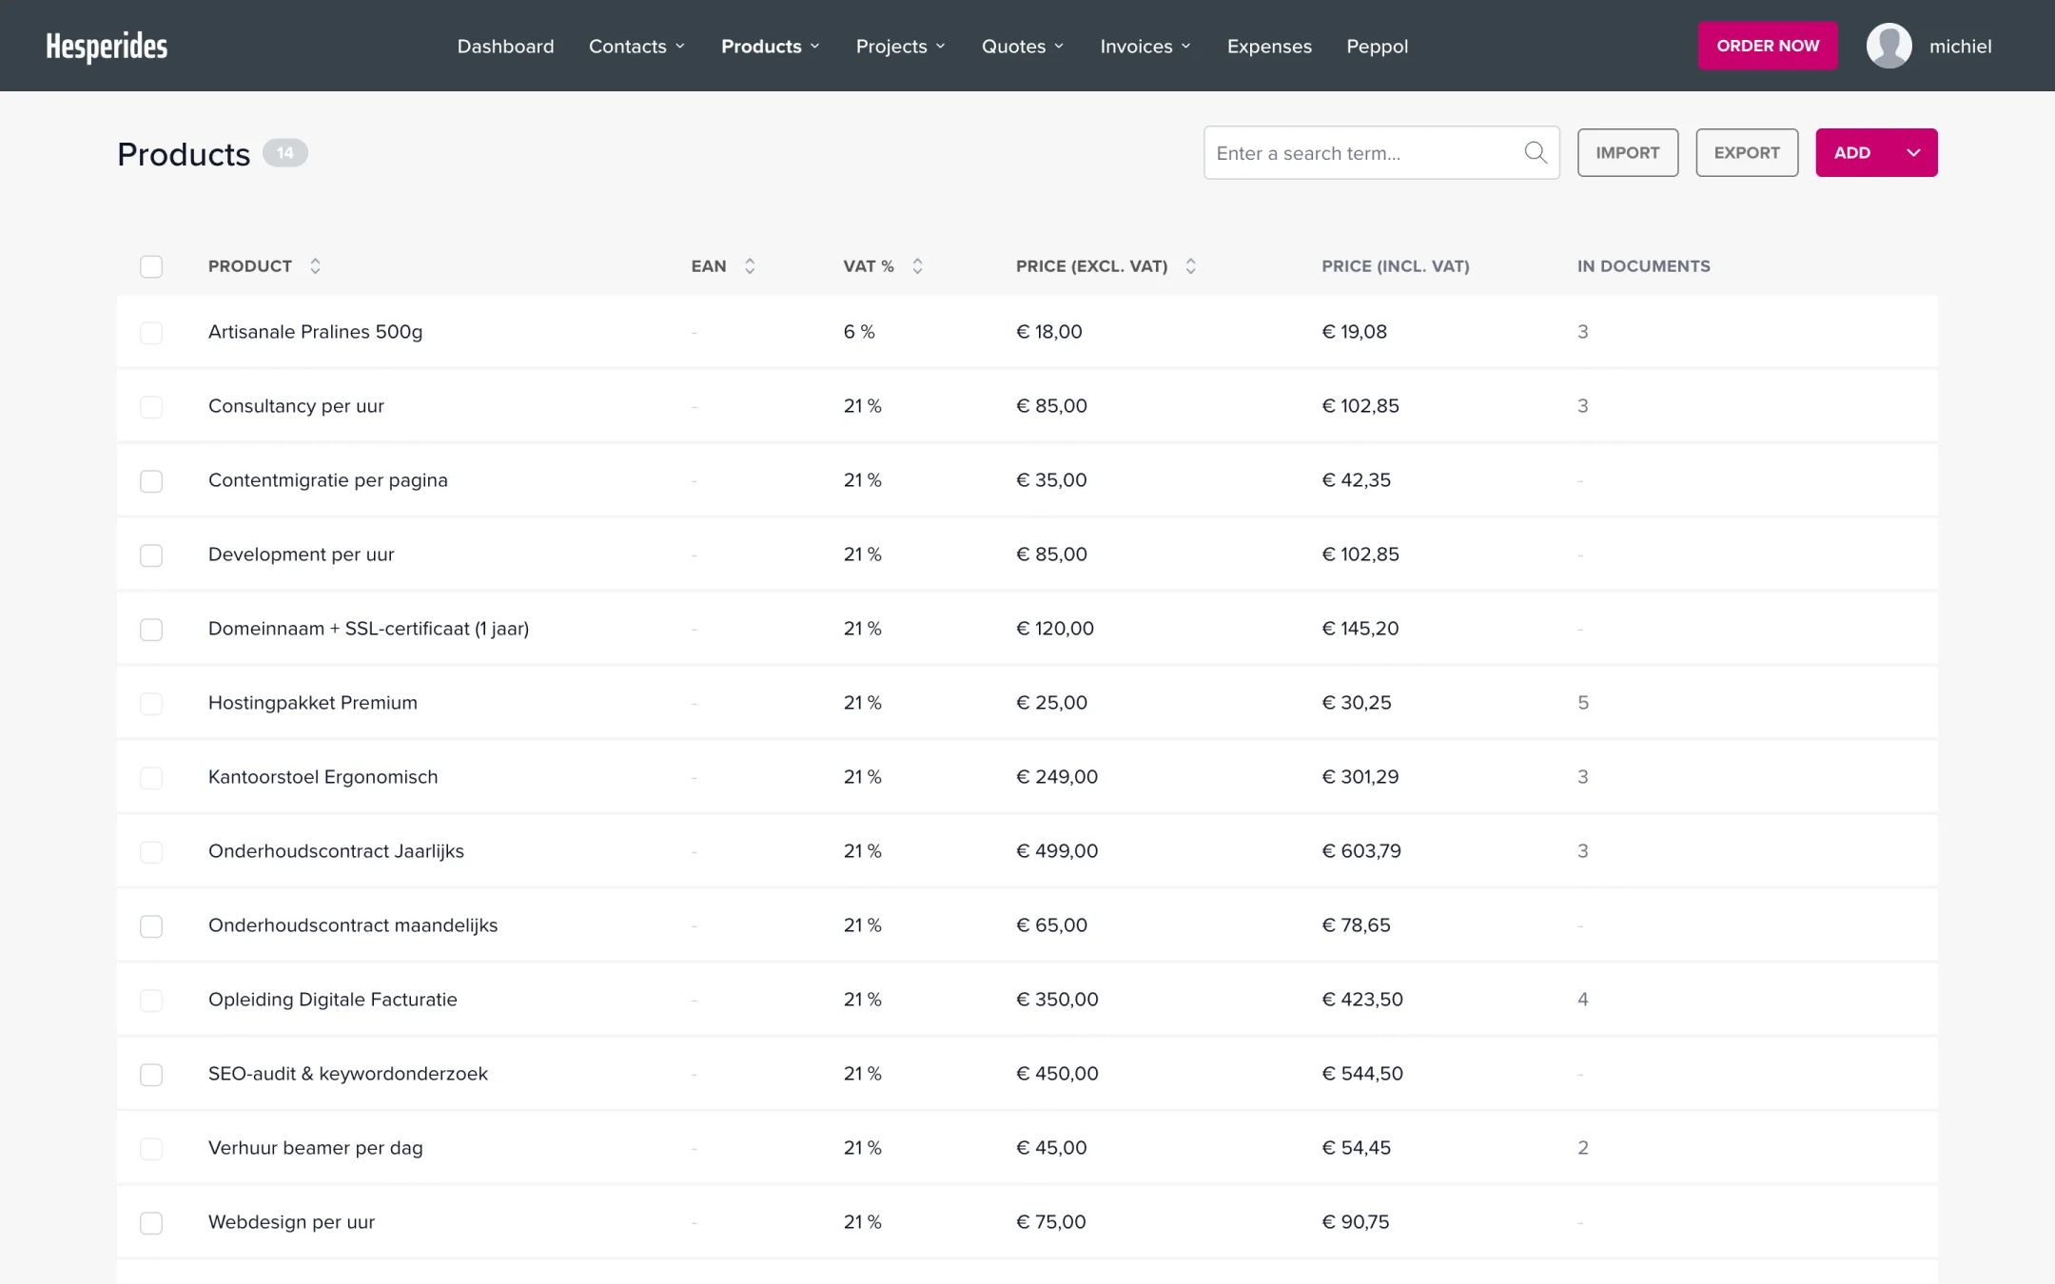The image size is (2055, 1284).
Task: Expand the Contacts menu
Action: click(x=636, y=46)
